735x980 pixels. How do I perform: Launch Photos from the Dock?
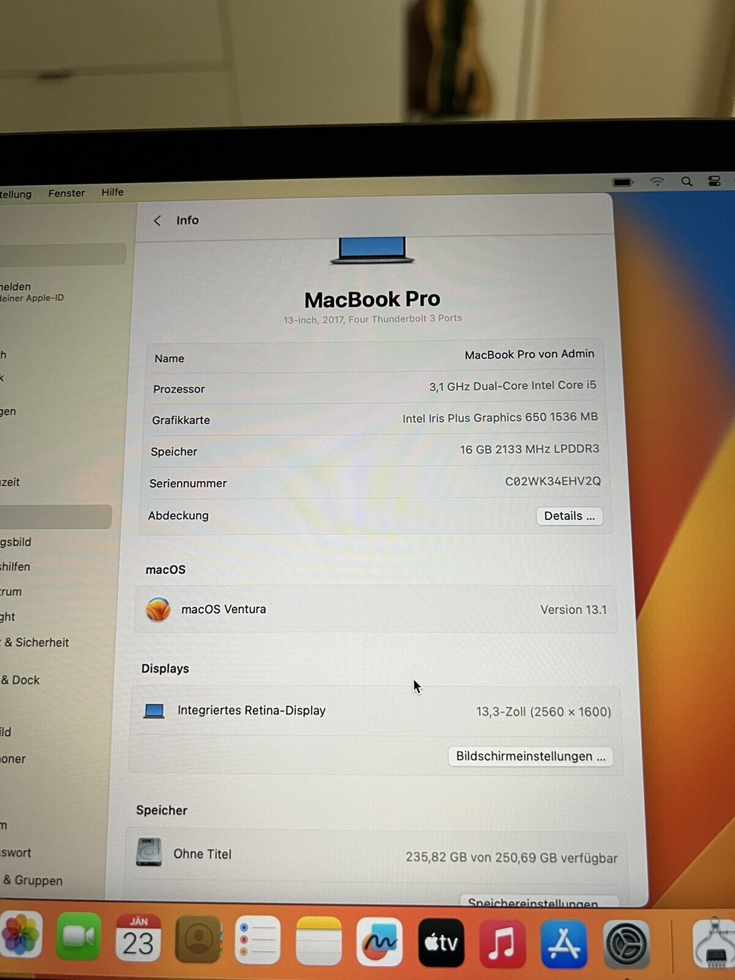(21, 935)
